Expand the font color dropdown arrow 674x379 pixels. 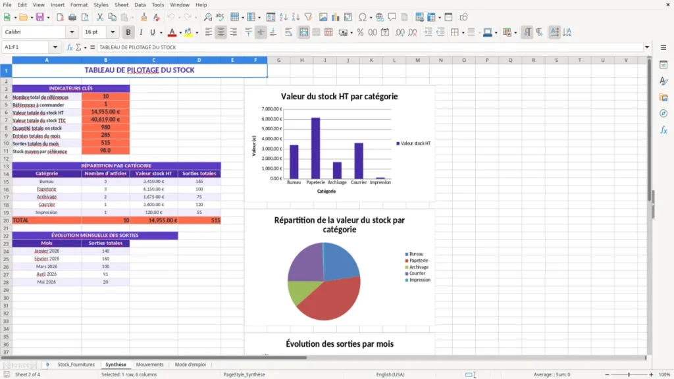(180, 33)
